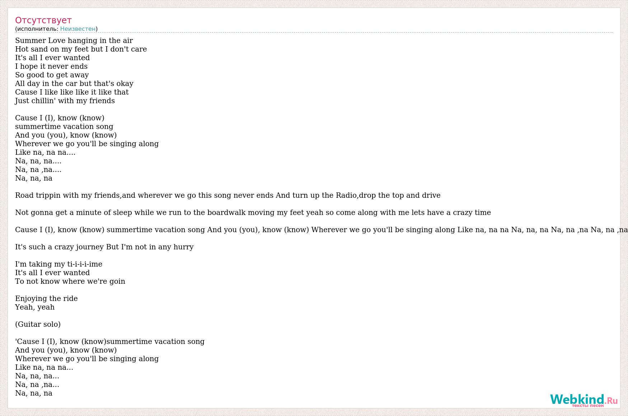Click the 'Just chillin' with my friends' line

(x=65, y=101)
